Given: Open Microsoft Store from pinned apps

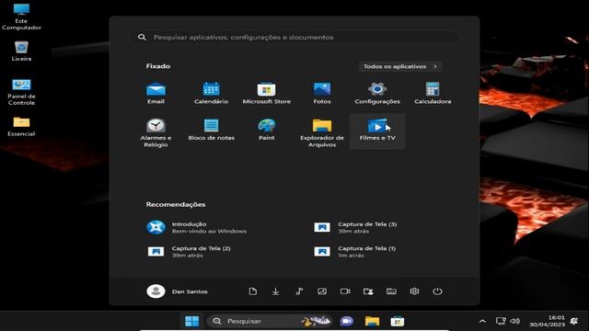Looking at the screenshot, I should pyautogui.click(x=266, y=94).
